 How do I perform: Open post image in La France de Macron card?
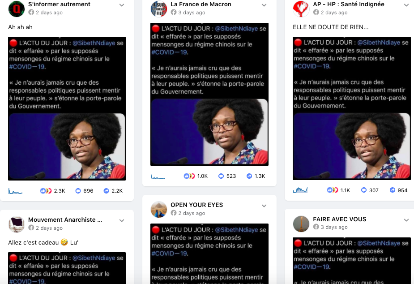(x=209, y=95)
